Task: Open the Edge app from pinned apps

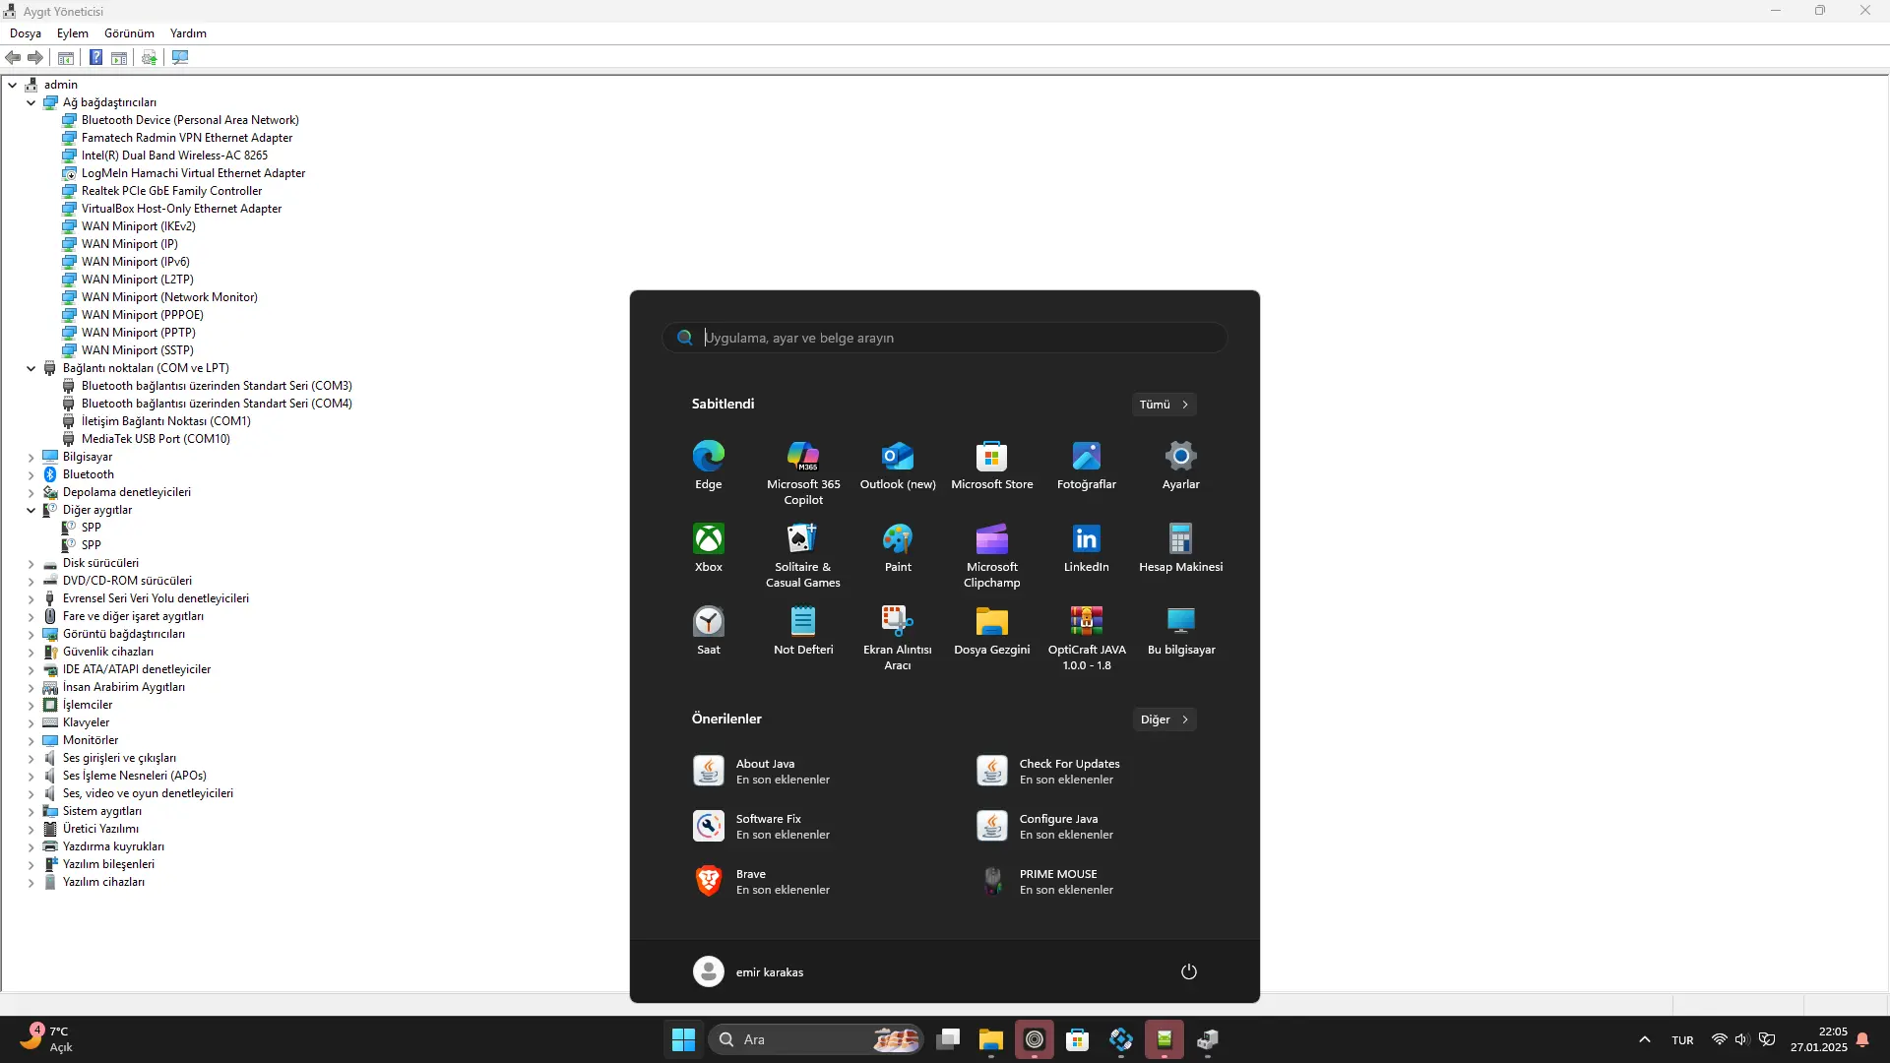Action: tap(709, 466)
